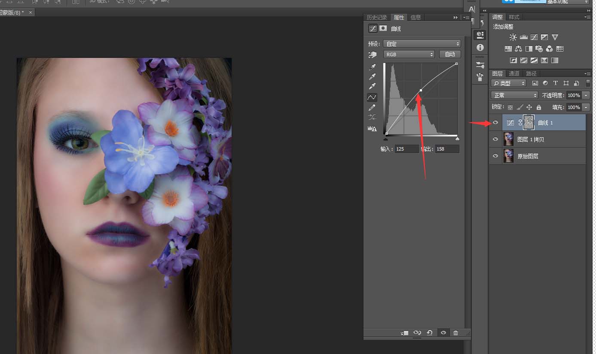
Task: Select the pencil draw-curve tool
Action: (x=372, y=107)
